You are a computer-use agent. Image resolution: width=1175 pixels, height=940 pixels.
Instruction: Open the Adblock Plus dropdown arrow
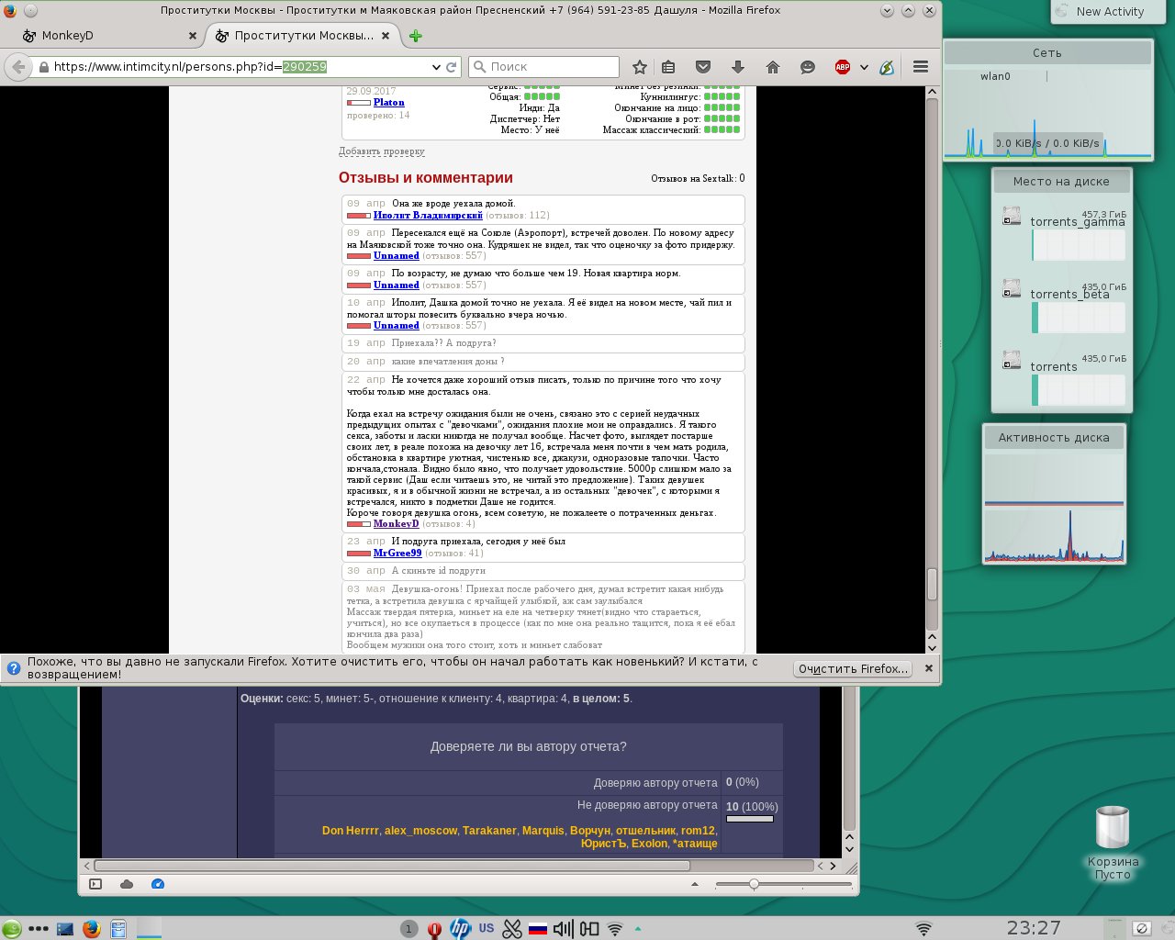[864, 67]
